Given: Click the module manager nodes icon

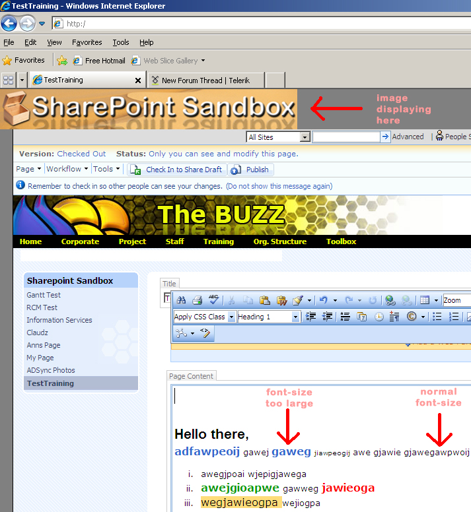Looking at the screenshot, I should click(x=181, y=333).
